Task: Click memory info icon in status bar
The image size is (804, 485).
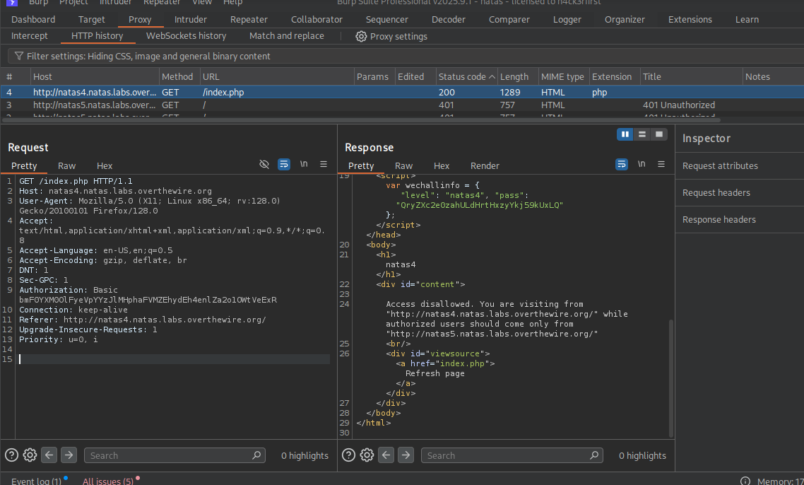Action: pyautogui.click(x=745, y=481)
